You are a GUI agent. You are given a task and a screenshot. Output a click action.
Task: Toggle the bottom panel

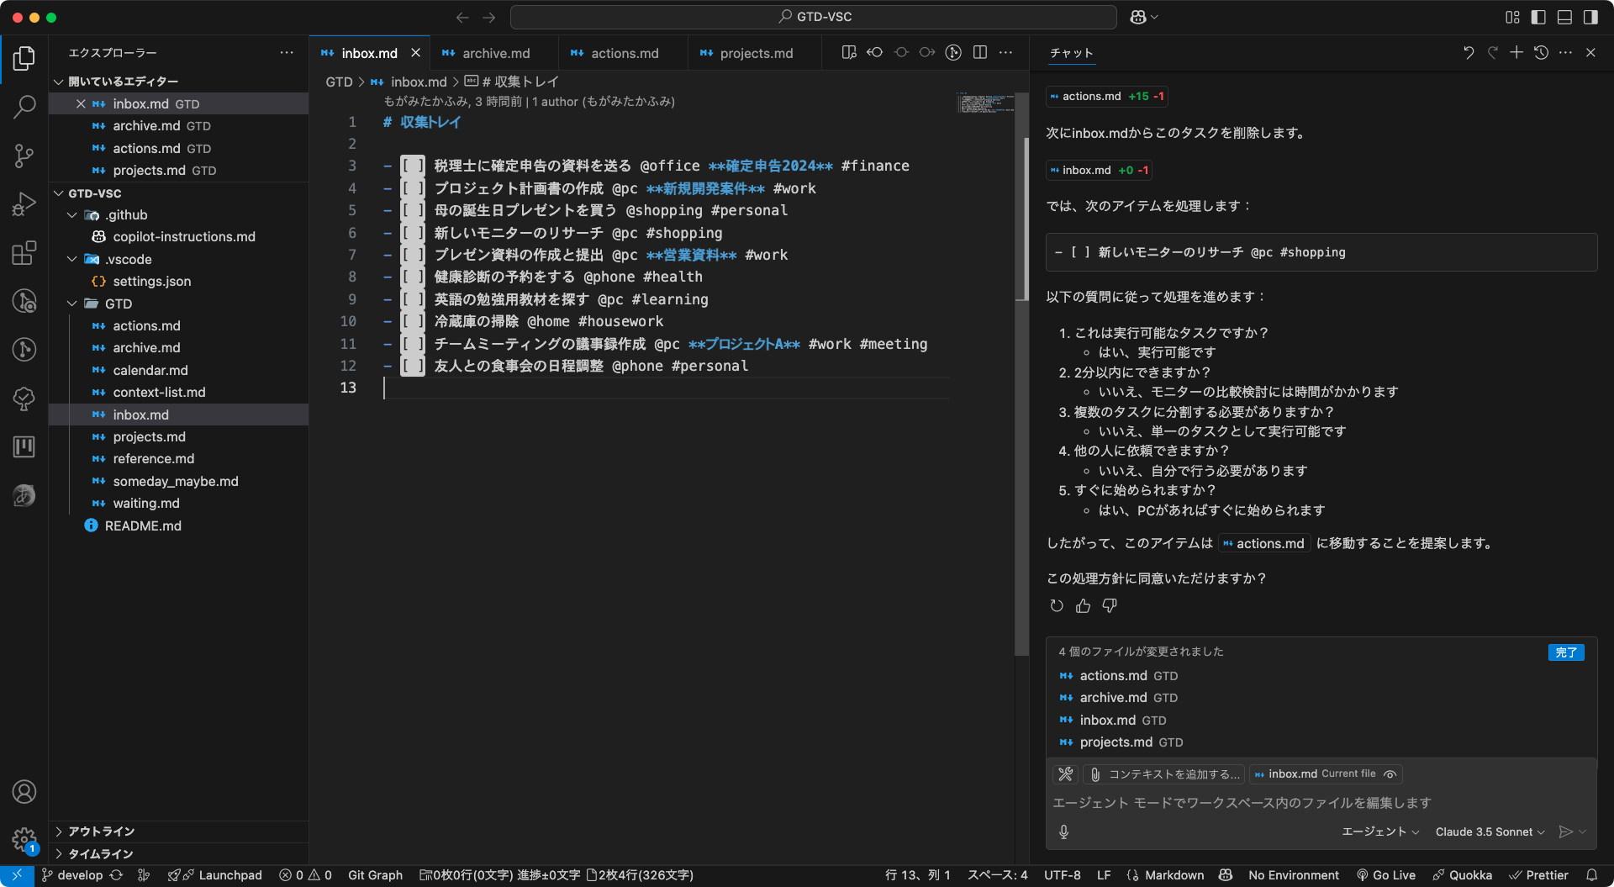1564,17
